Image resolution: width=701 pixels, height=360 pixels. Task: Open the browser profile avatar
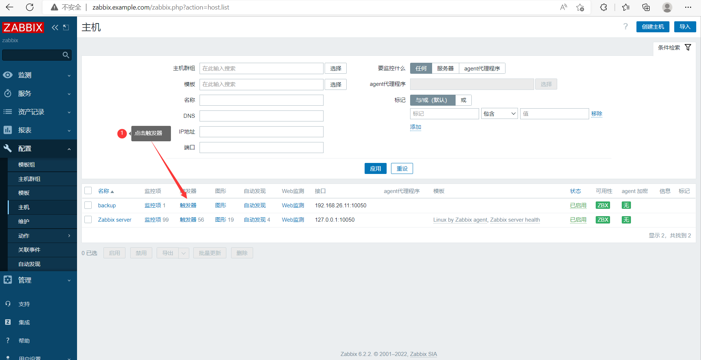click(x=667, y=7)
